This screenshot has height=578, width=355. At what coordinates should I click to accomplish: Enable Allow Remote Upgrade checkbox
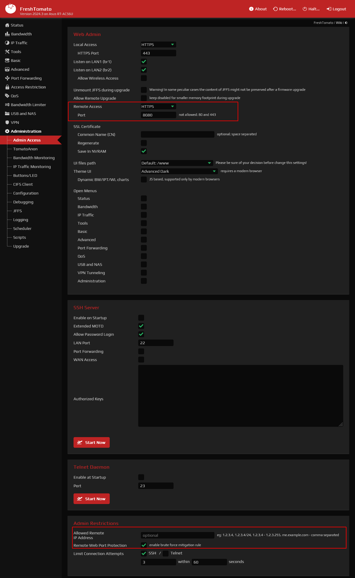144,98
